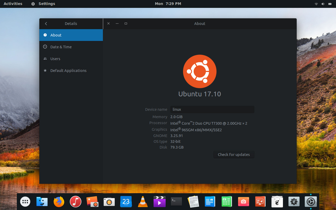The image size is (336, 210).
Task: Launch the Terminal from the dock
Action: pyautogui.click(x=176, y=202)
